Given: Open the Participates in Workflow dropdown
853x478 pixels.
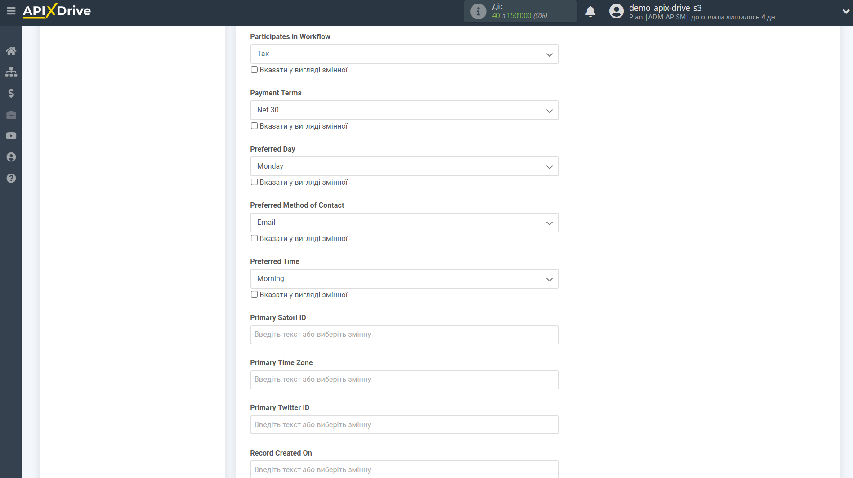Looking at the screenshot, I should [x=404, y=54].
